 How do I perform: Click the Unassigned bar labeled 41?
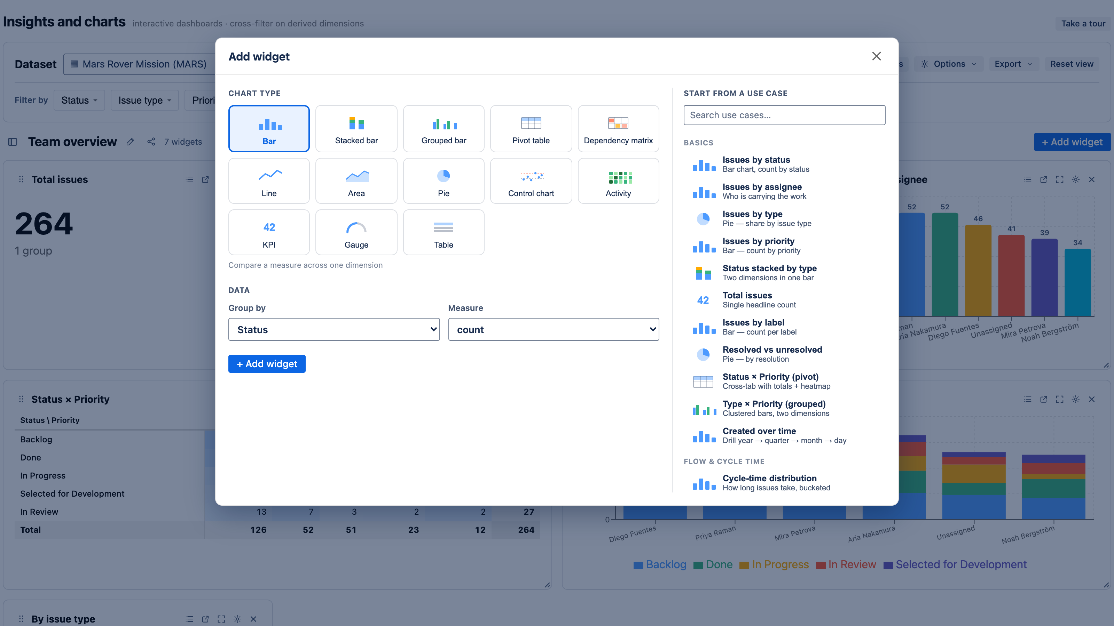click(1011, 276)
